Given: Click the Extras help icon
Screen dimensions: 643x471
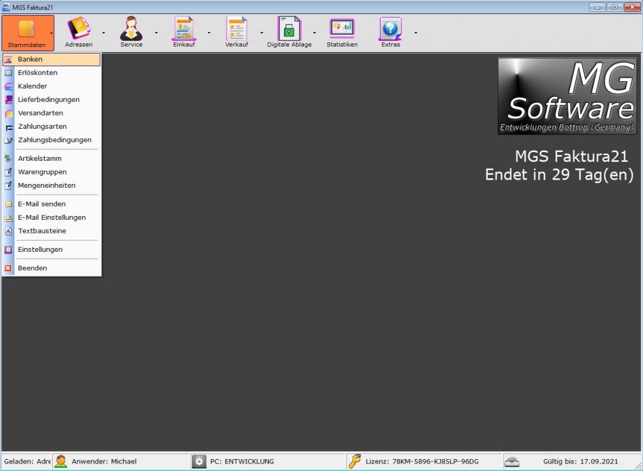Looking at the screenshot, I should (x=391, y=28).
